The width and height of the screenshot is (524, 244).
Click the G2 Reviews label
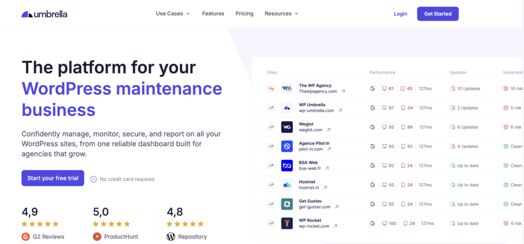coord(49,237)
